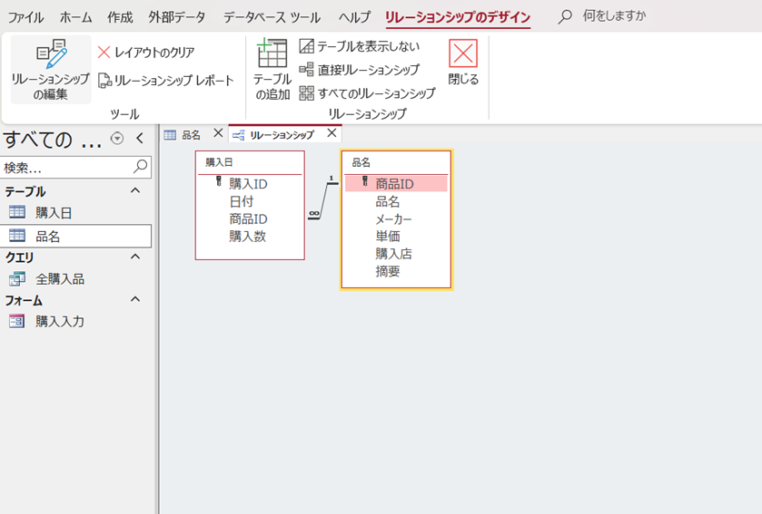This screenshot has height=514, width=762.
Task: Select the 全購入品 query in the navigation pane
Action: (60, 279)
